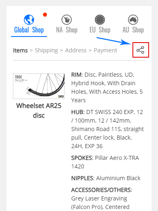This screenshot has width=158, height=211.
Task: Open the 700C wheel rim thumbnail
Action: (39, 86)
